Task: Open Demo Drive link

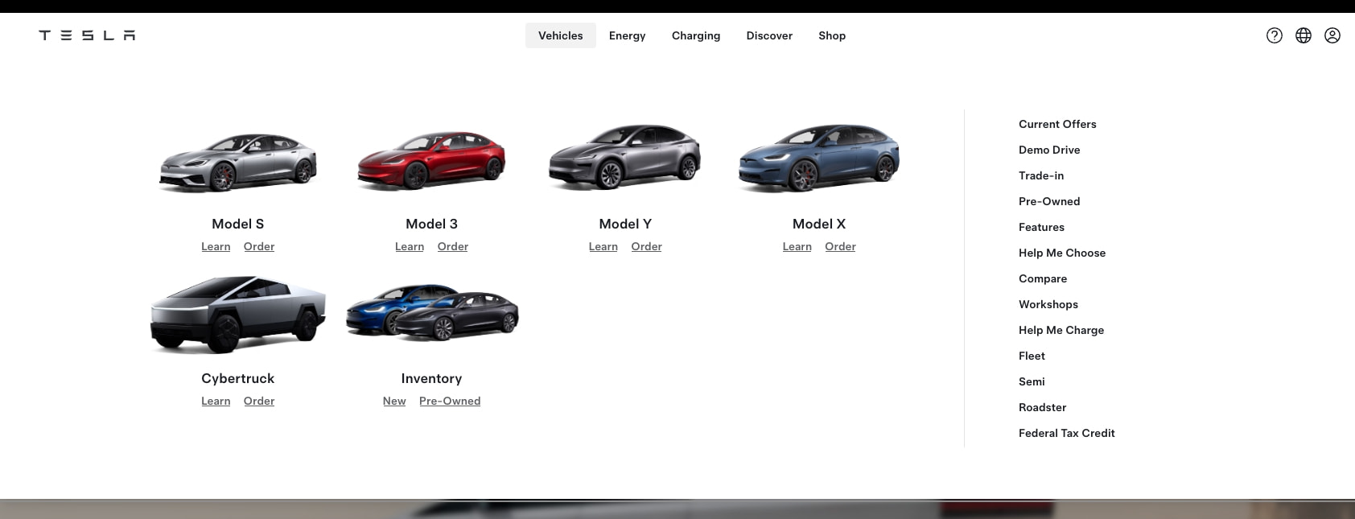Action: pos(1049,150)
